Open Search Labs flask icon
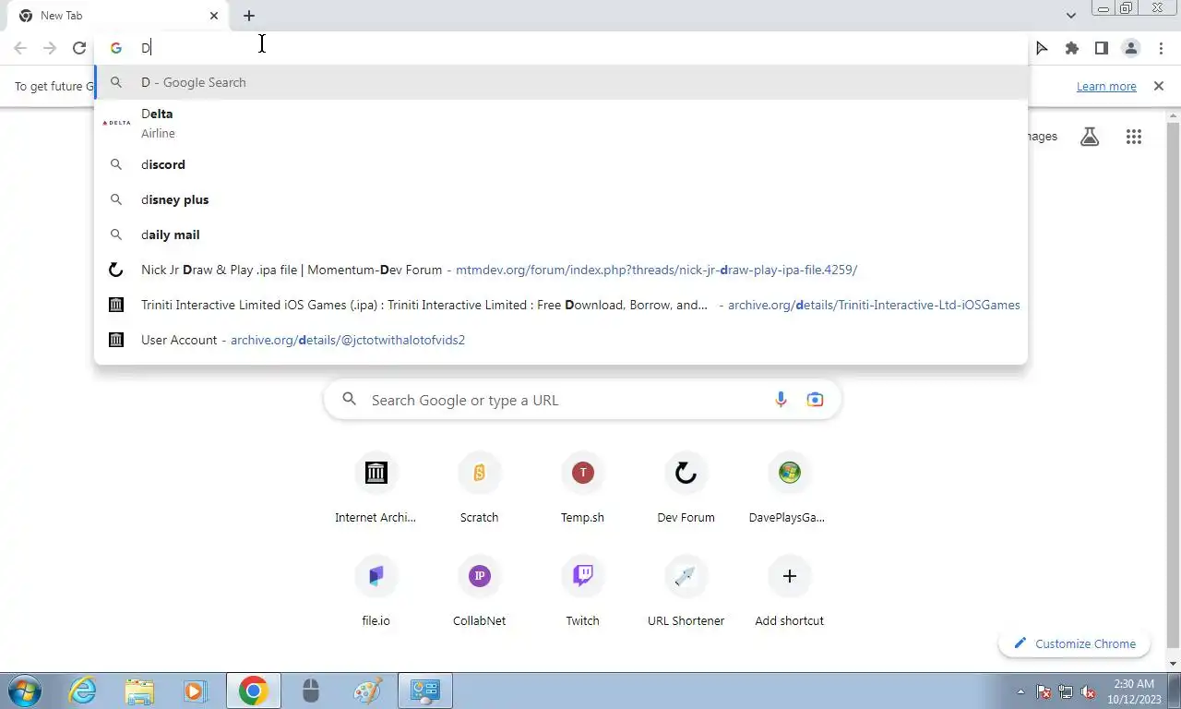This screenshot has width=1181, height=709. pos(1090,137)
